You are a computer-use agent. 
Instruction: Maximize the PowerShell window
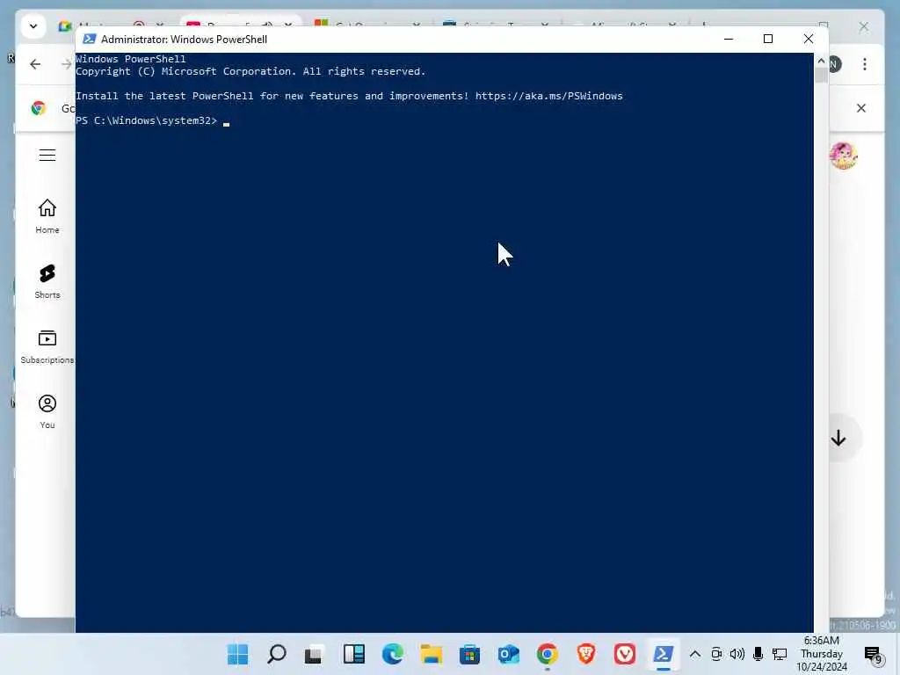(768, 39)
